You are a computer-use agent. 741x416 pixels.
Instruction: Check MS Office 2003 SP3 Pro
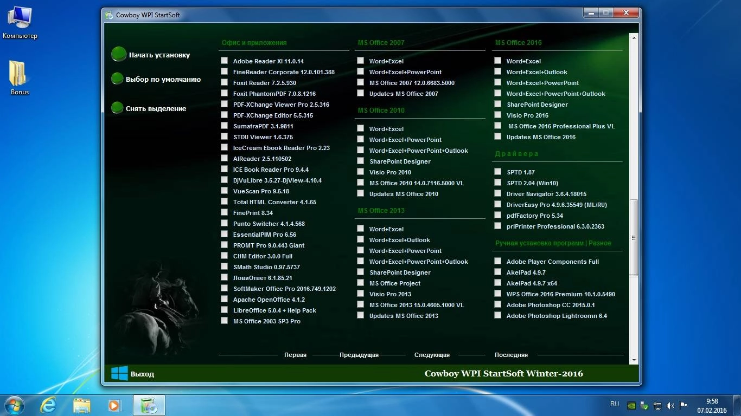tap(225, 321)
